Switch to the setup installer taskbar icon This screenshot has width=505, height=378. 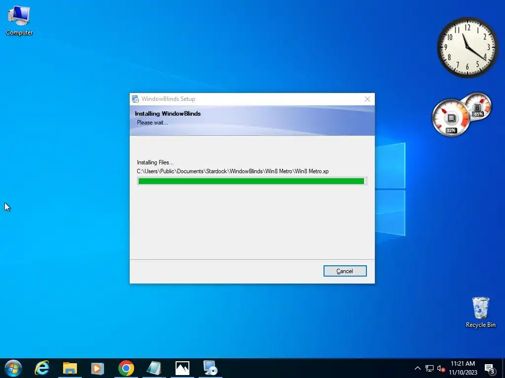pyautogui.click(x=210, y=368)
